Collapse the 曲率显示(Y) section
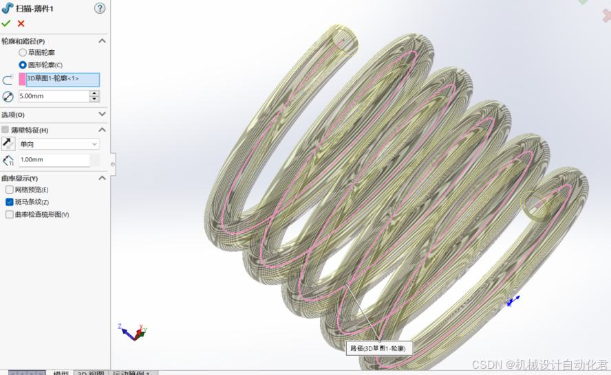This screenshot has height=375, width=611. pos(102,178)
